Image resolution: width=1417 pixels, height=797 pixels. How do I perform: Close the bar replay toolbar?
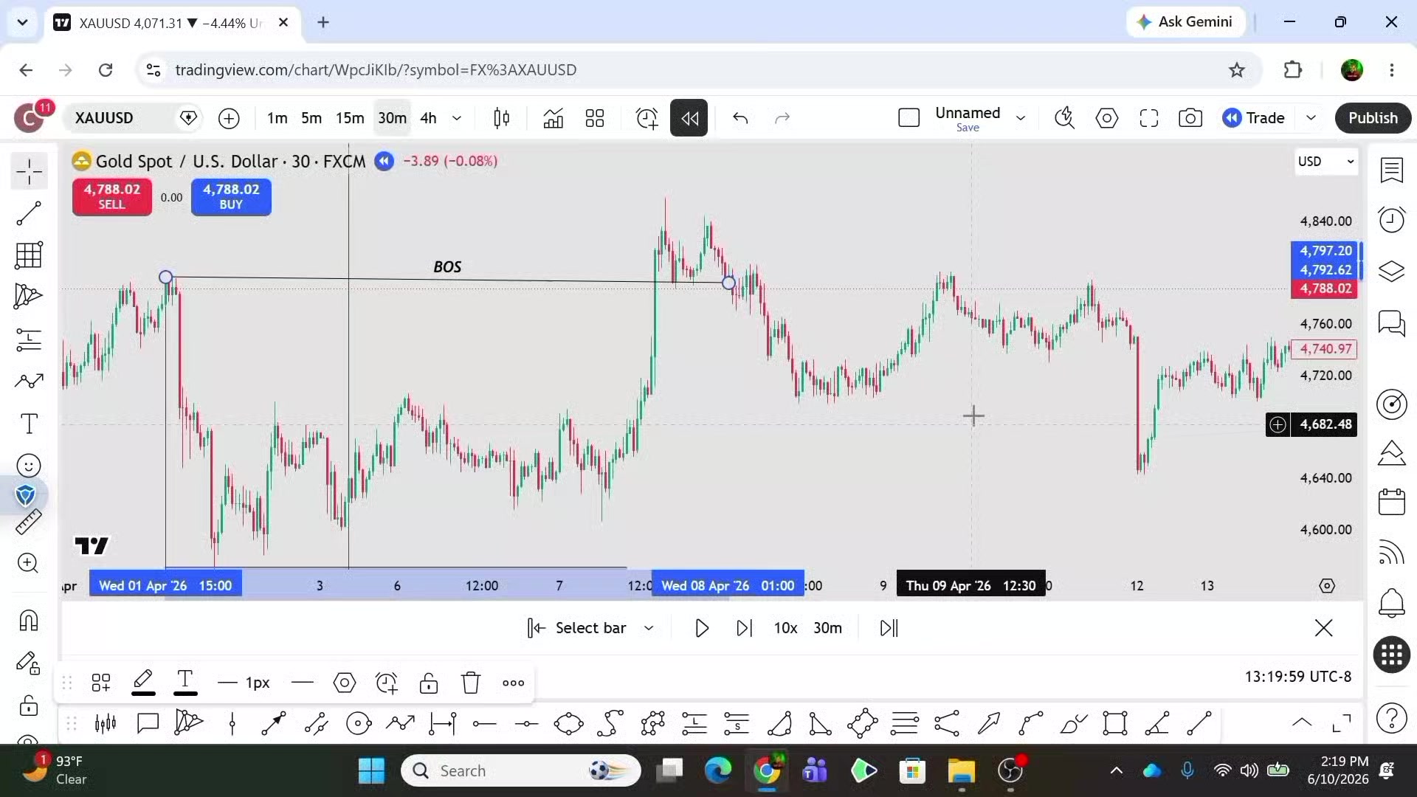[1323, 628]
